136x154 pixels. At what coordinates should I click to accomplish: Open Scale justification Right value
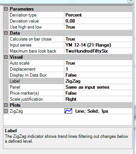98,99
